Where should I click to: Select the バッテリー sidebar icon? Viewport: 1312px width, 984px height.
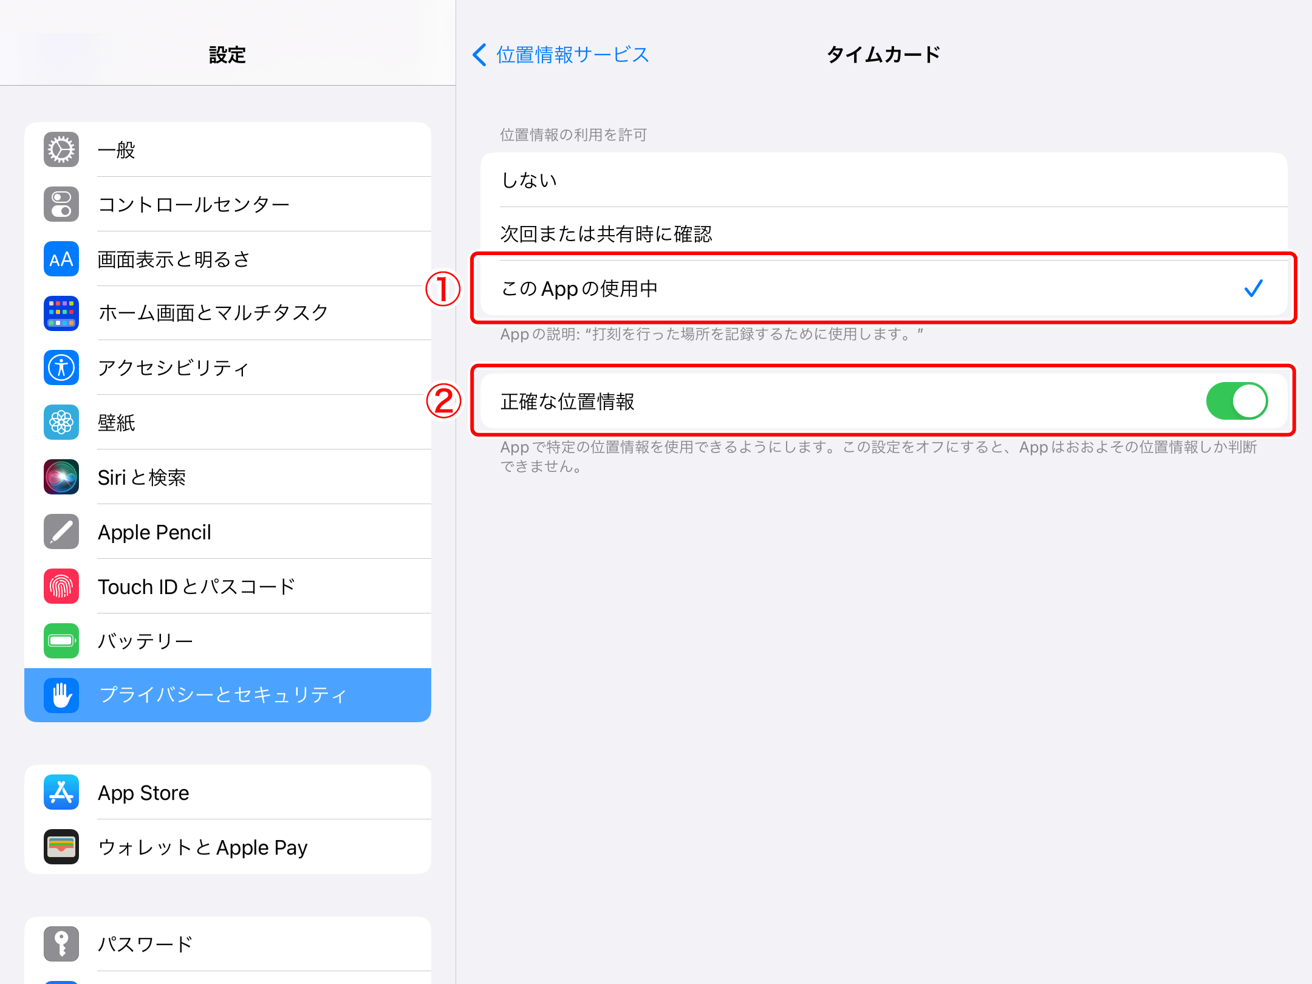[60, 641]
